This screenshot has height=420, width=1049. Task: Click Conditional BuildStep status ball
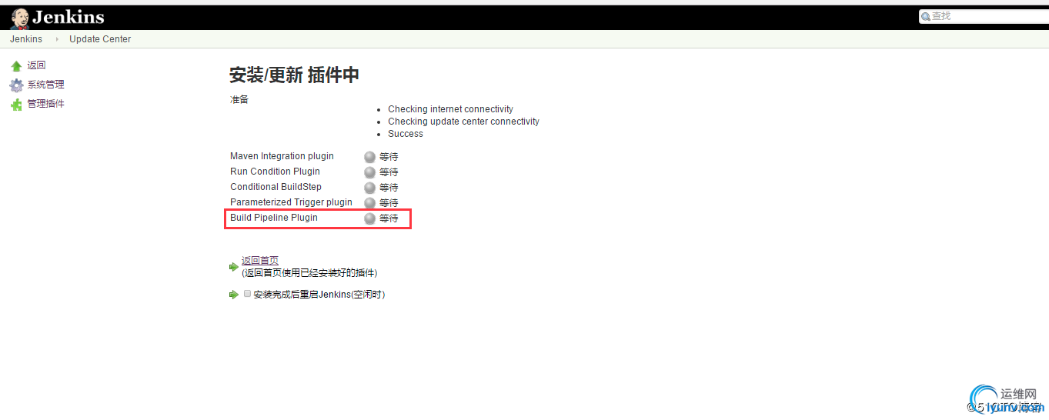click(369, 188)
